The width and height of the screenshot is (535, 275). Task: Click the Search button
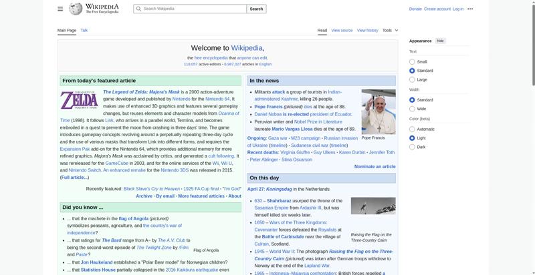click(x=256, y=9)
